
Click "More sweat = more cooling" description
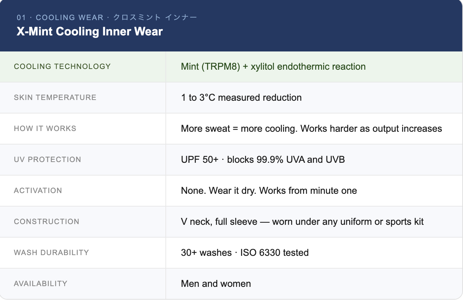[x=311, y=128]
